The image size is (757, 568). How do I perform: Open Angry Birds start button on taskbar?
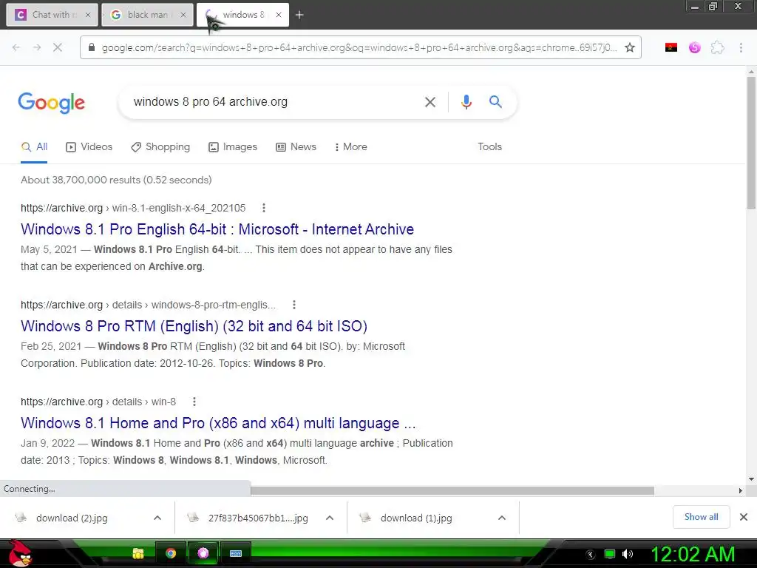20,553
